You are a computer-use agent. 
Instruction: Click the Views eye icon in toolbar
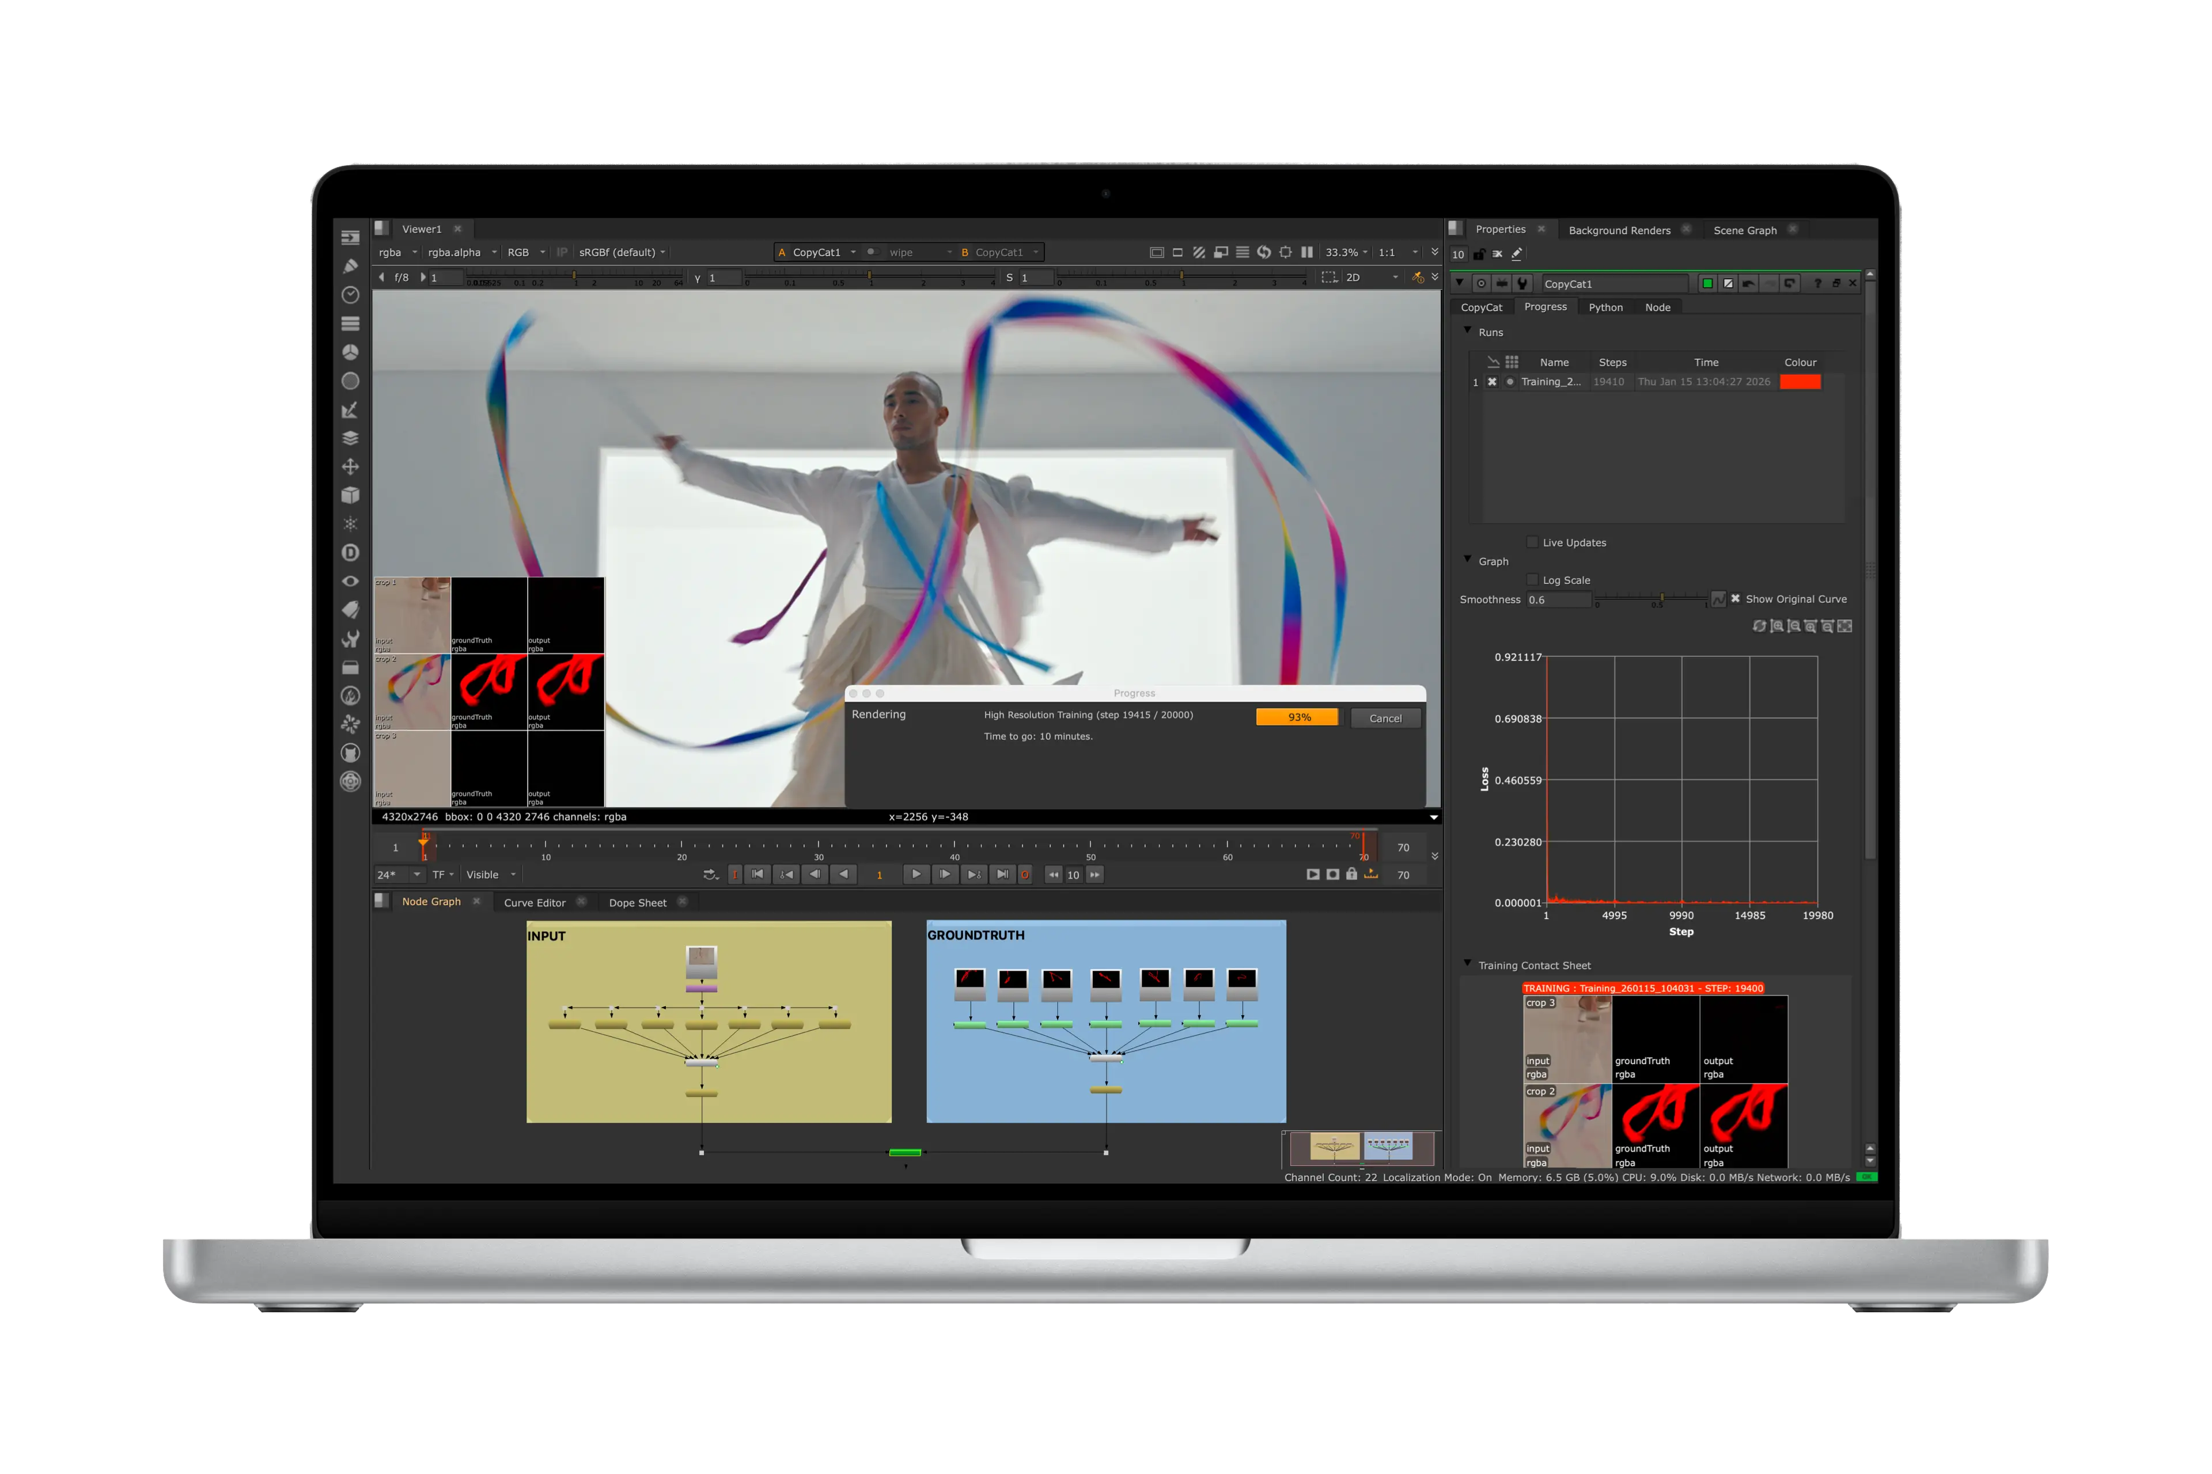click(x=350, y=581)
